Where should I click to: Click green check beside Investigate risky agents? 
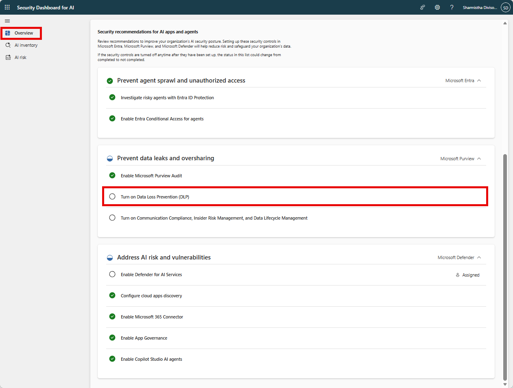click(112, 97)
